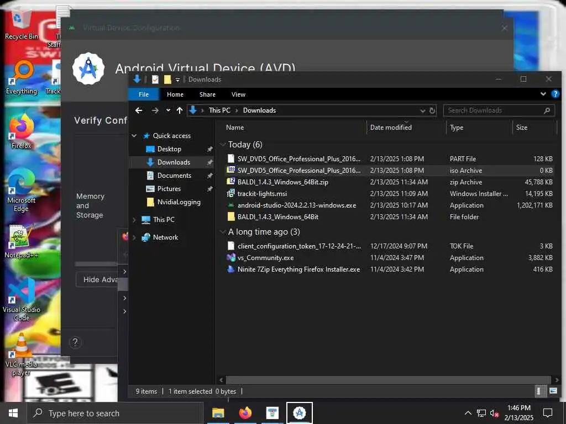Select Pictures in navigation pane
This screenshot has width=566, height=424.
pos(169,189)
